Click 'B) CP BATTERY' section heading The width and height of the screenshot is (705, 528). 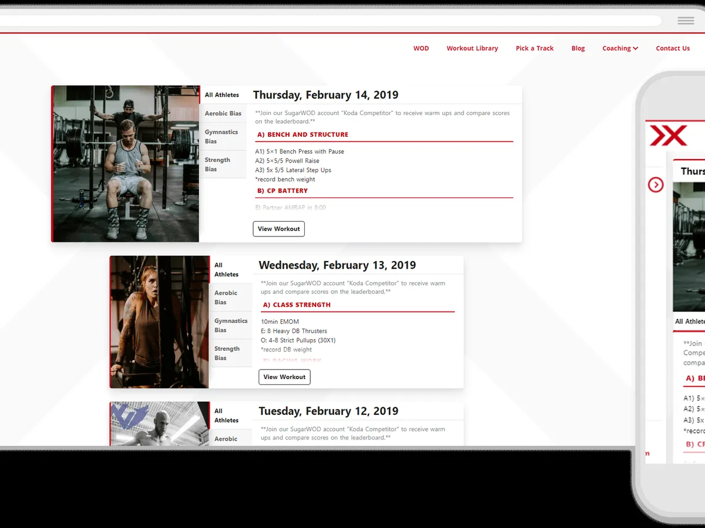283,191
